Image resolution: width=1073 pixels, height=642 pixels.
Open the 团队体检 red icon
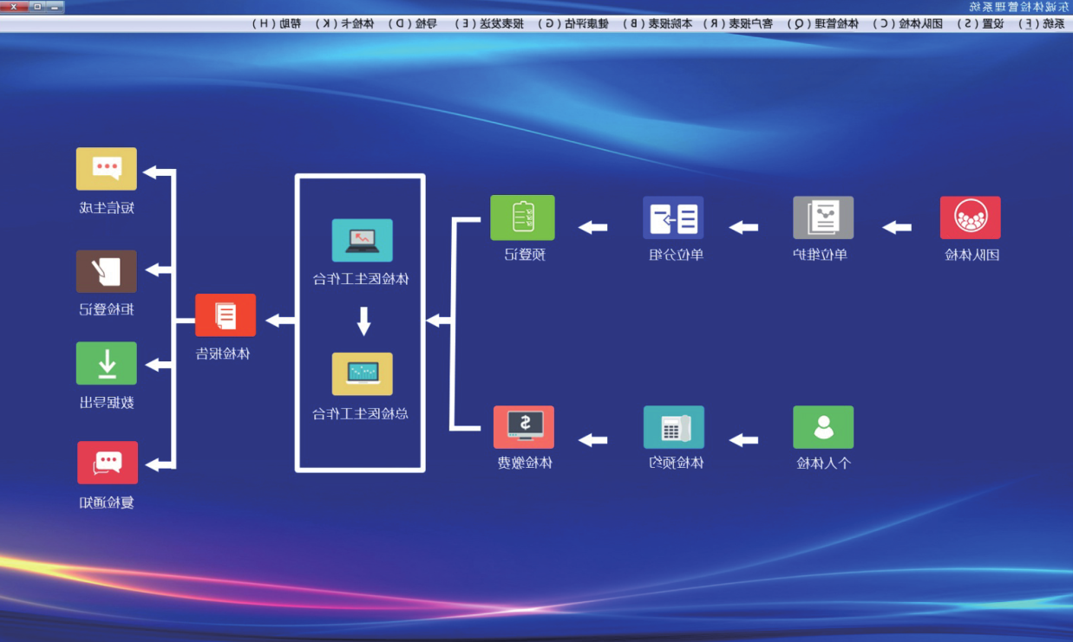[x=970, y=217]
